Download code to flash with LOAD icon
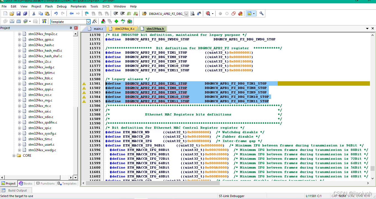 (44, 21)
